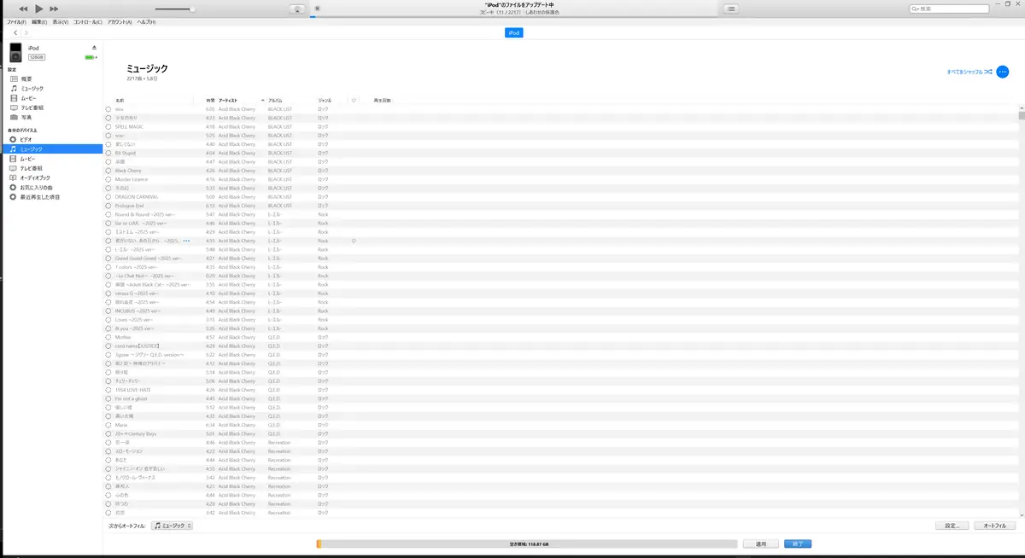The image size is (1025, 558).
Task: Click the blue 終了 button
Action: click(x=797, y=543)
